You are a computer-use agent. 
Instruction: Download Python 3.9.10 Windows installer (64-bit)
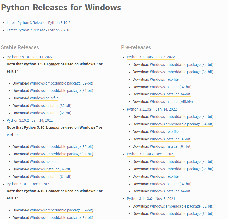pyautogui.click(x=51, y=113)
